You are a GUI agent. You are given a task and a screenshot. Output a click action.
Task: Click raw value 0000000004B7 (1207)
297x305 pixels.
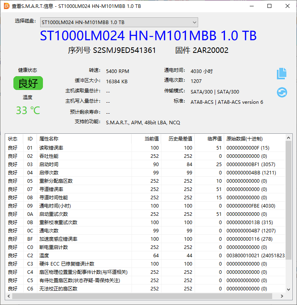[251, 231]
